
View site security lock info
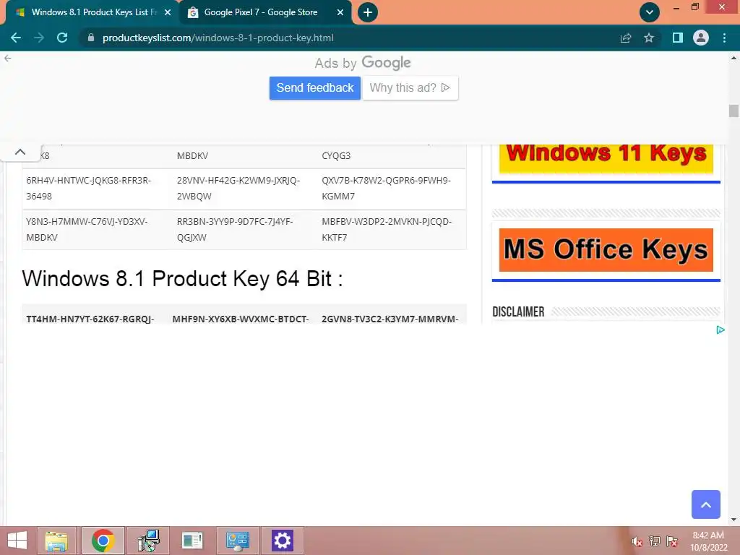[91, 38]
